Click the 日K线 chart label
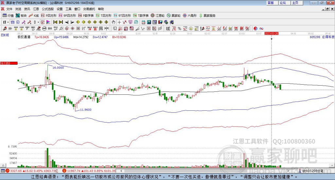 click(5, 35)
